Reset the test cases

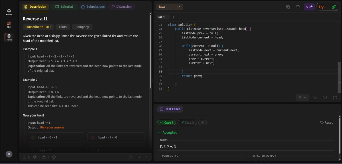[327, 123]
